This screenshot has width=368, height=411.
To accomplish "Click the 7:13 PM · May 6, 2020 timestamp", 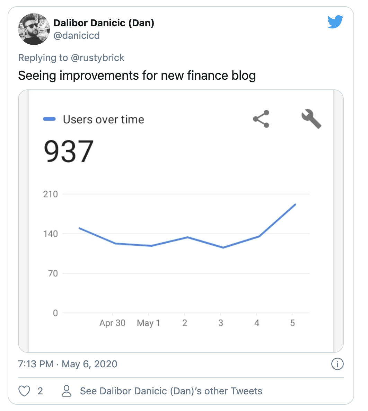I will point(68,364).
